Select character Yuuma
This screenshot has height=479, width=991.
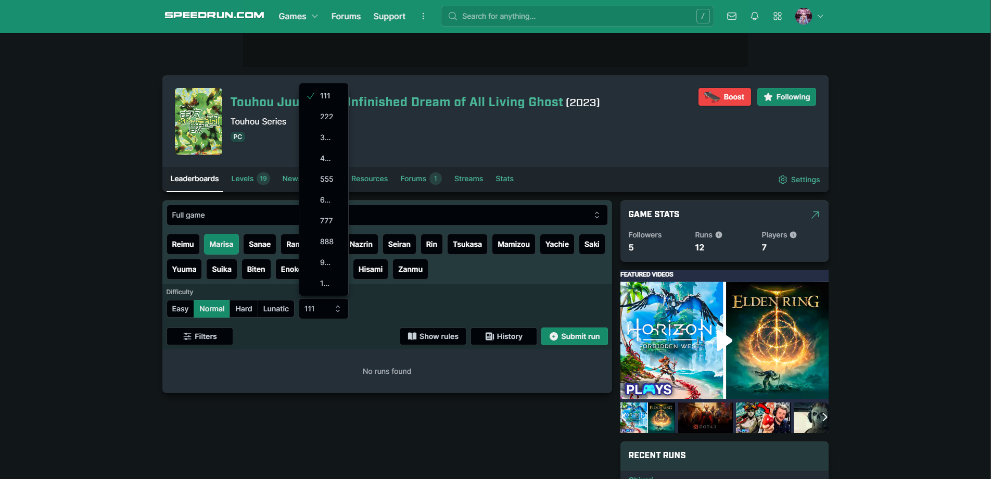(184, 269)
